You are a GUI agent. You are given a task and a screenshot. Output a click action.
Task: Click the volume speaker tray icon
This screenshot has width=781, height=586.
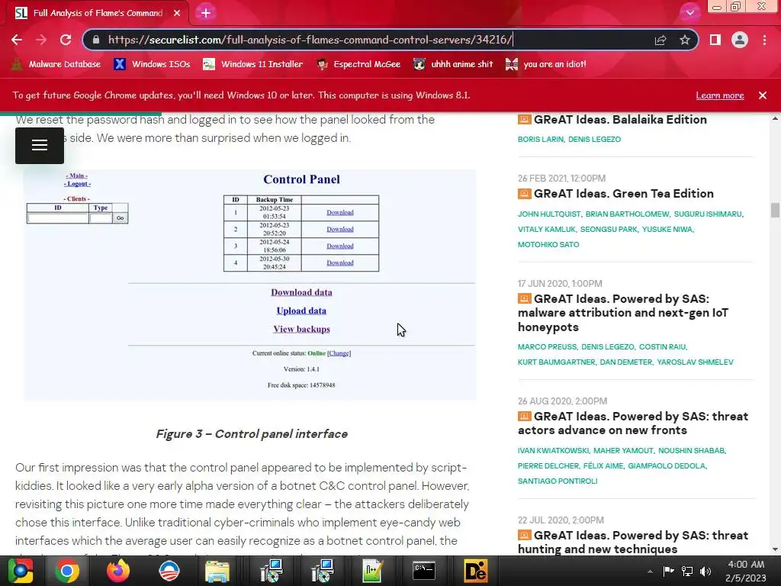[x=705, y=571]
